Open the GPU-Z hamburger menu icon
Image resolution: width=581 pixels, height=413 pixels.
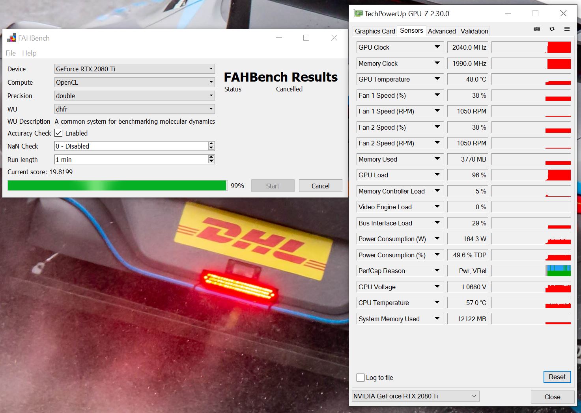[567, 29]
